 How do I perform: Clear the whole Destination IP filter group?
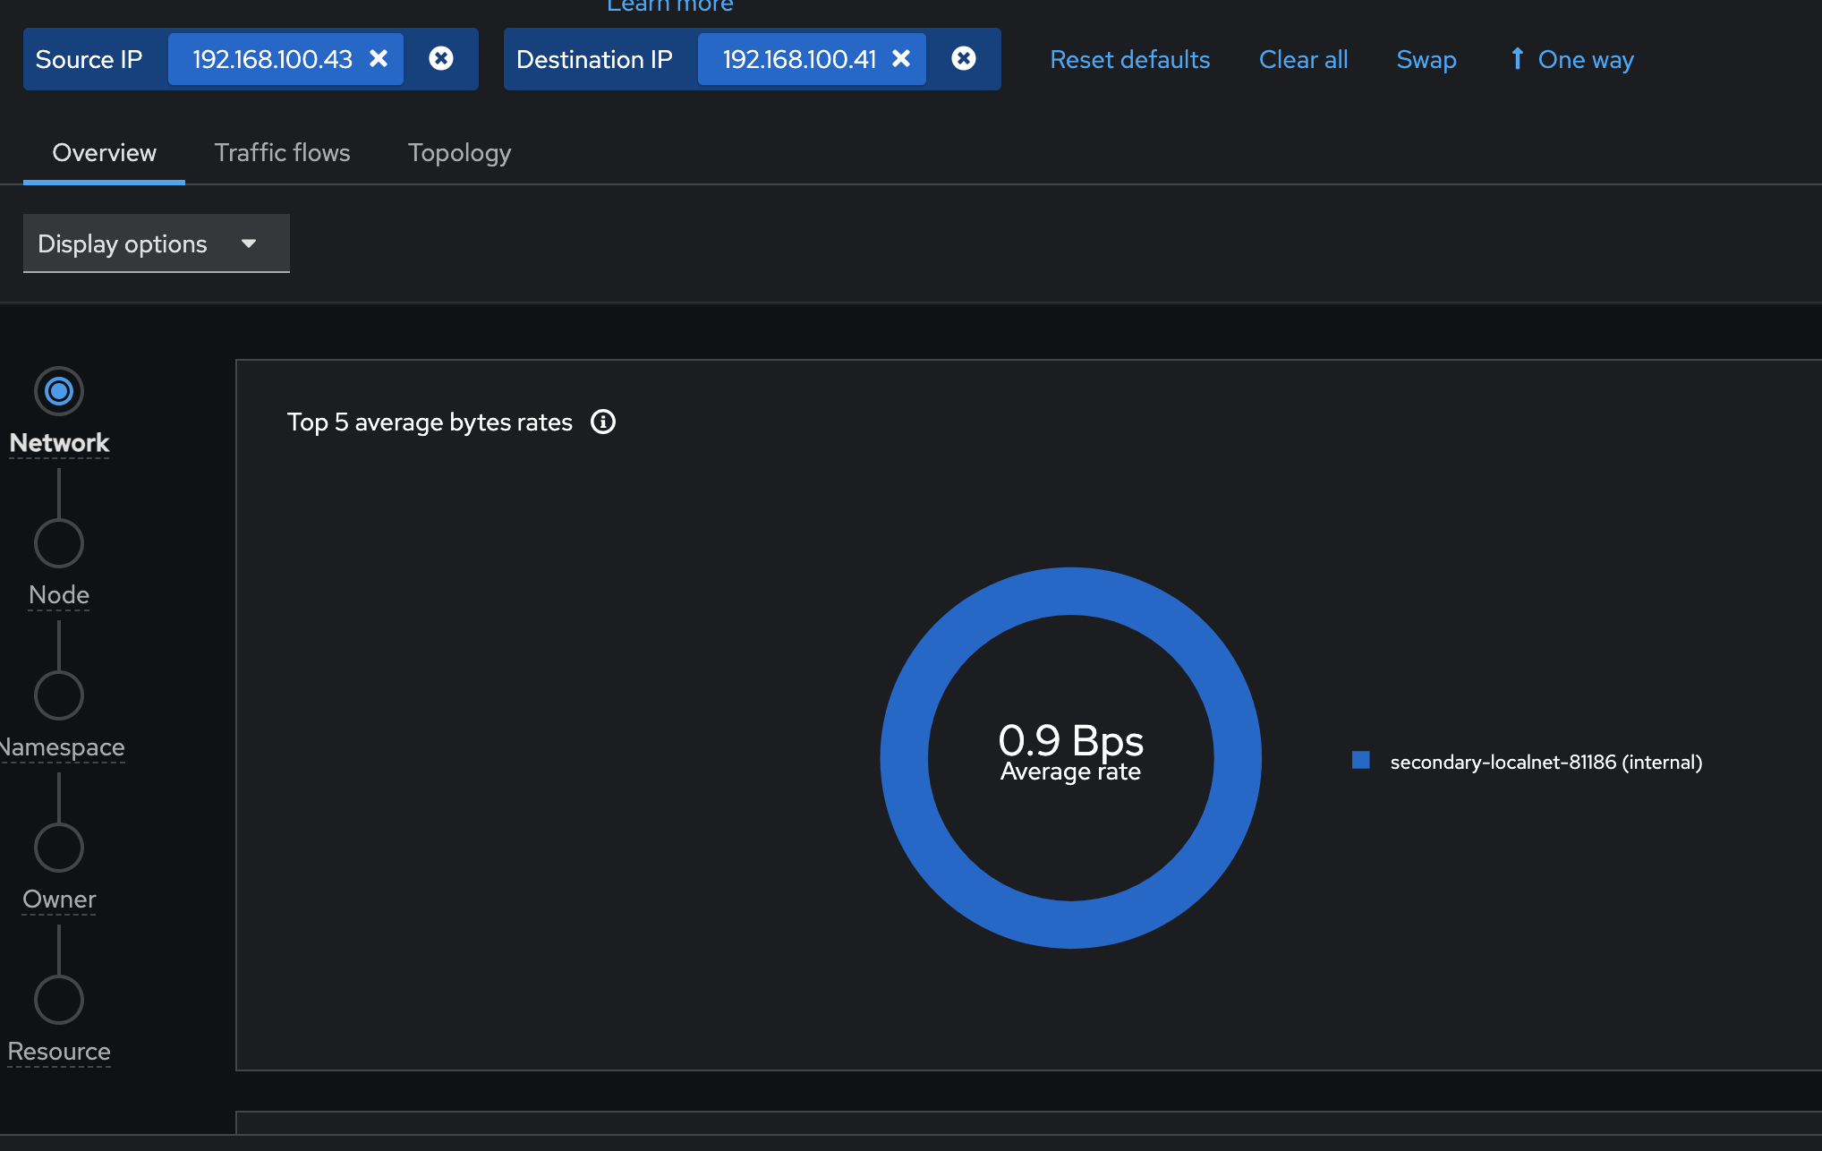pyautogui.click(x=963, y=59)
